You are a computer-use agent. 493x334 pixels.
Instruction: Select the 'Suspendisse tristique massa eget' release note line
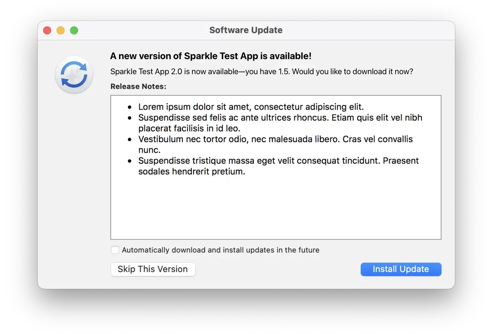pyautogui.click(x=278, y=161)
